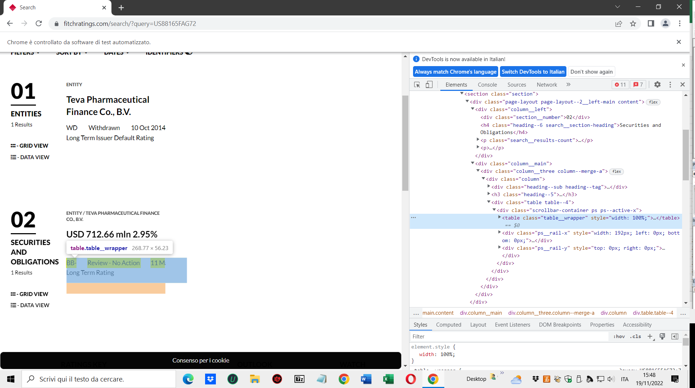The width and height of the screenshot is (695, 388).
Task: View site information via the lock icon
Action: click(56, 24)
